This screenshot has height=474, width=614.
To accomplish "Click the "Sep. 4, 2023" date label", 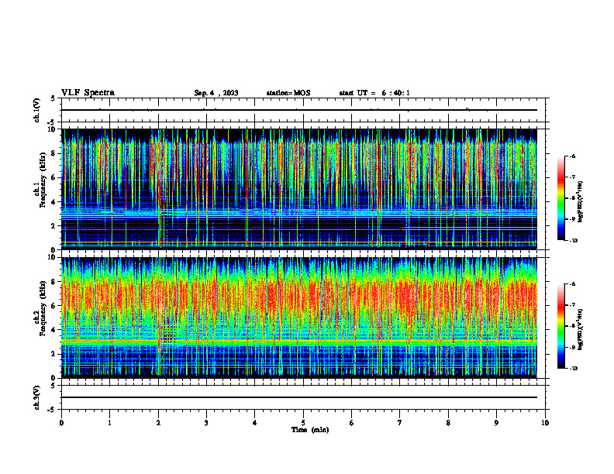I will coord(216,93).
